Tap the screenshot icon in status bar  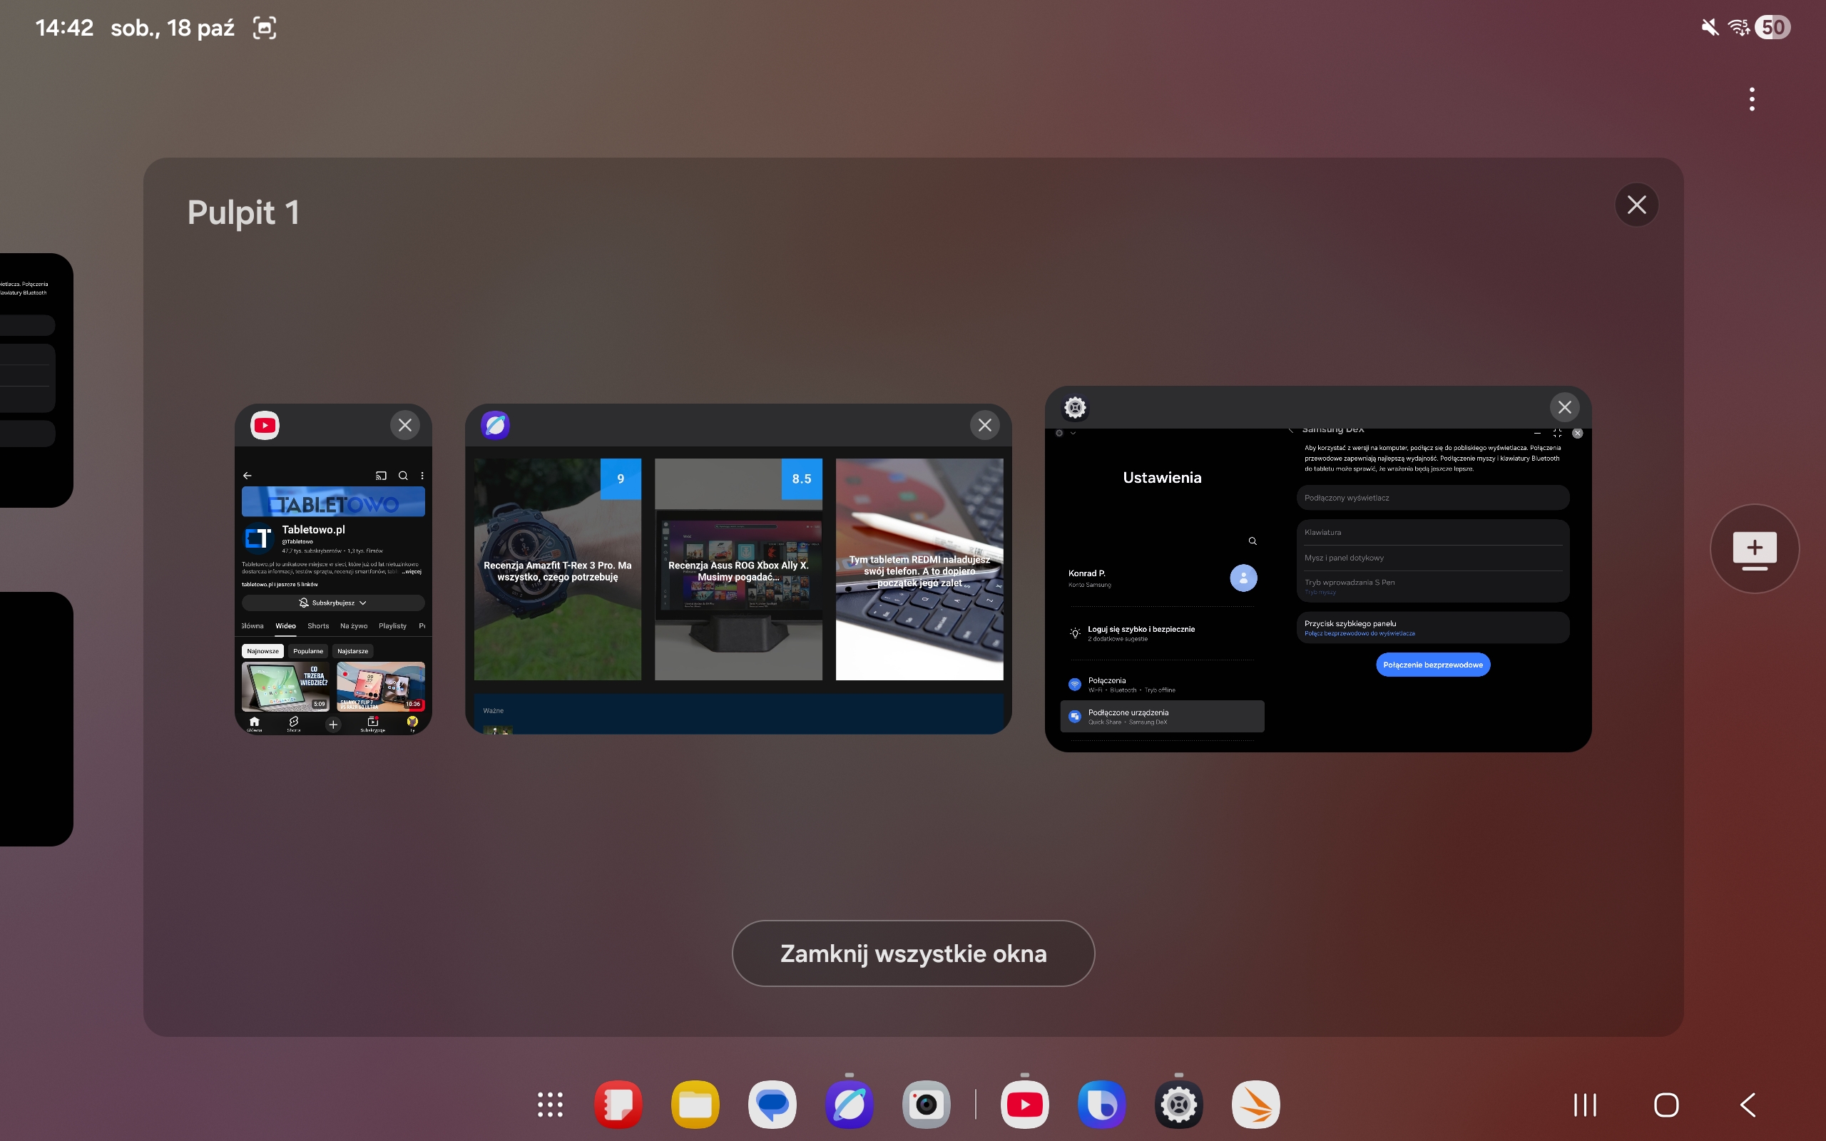pos(264,28)
